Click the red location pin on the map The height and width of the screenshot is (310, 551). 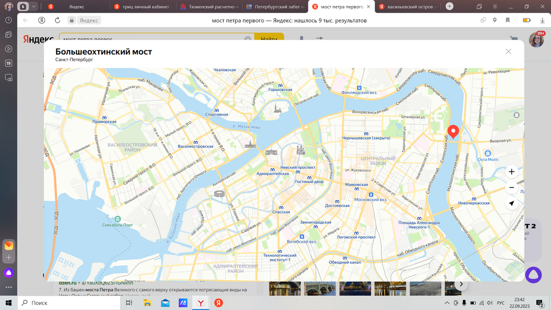[453, 132]
